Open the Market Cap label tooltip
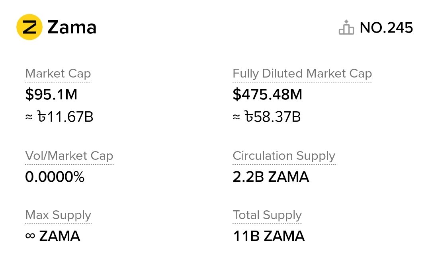 pos(58,74)
